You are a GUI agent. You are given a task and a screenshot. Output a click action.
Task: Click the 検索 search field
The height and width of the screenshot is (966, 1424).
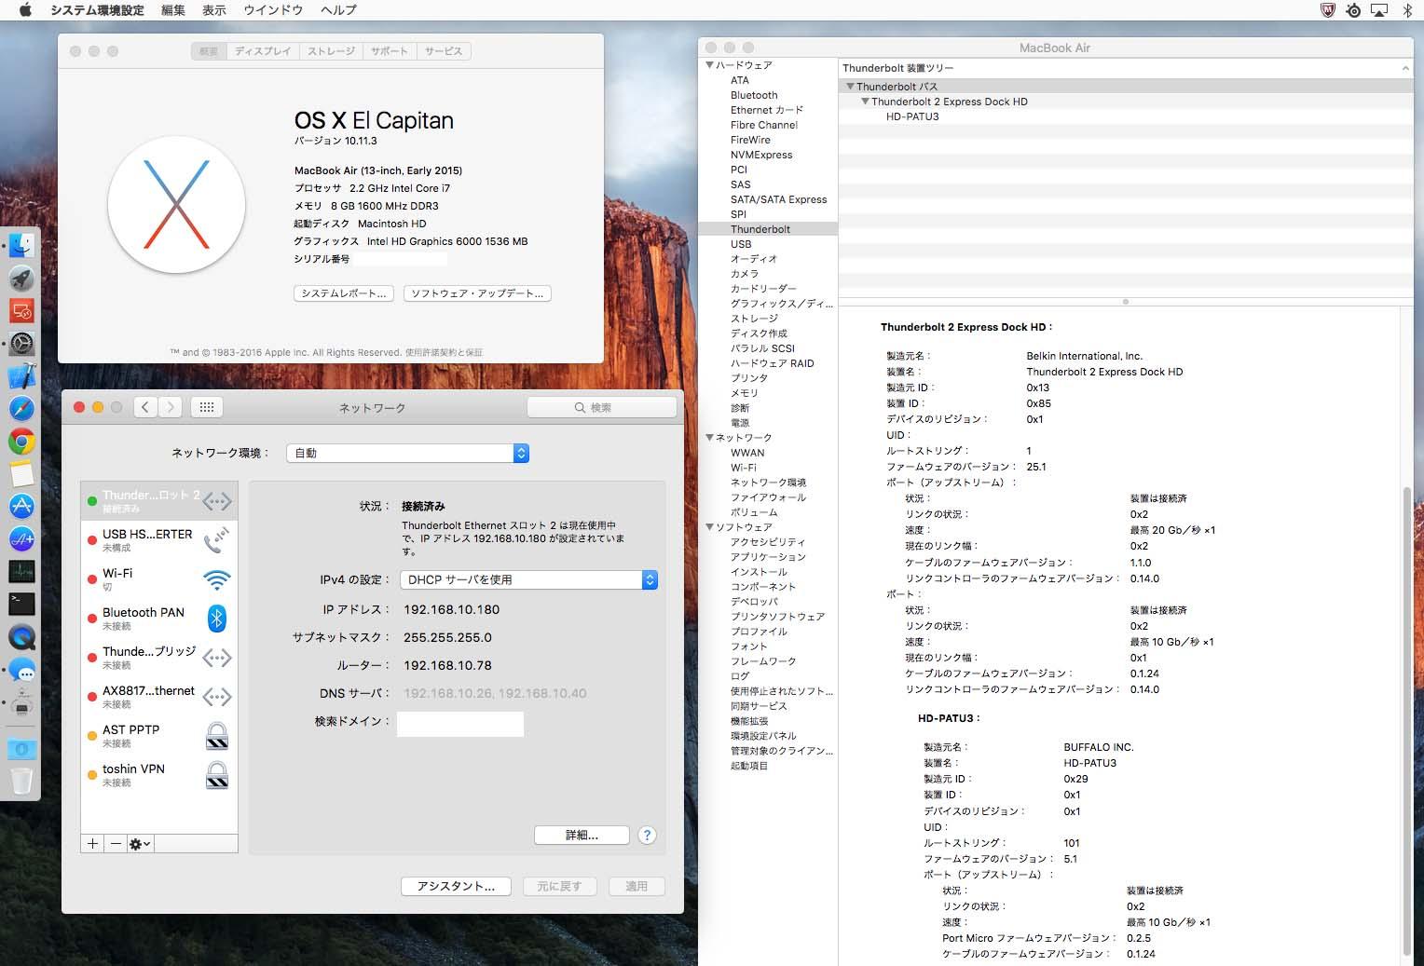[601, 407]
